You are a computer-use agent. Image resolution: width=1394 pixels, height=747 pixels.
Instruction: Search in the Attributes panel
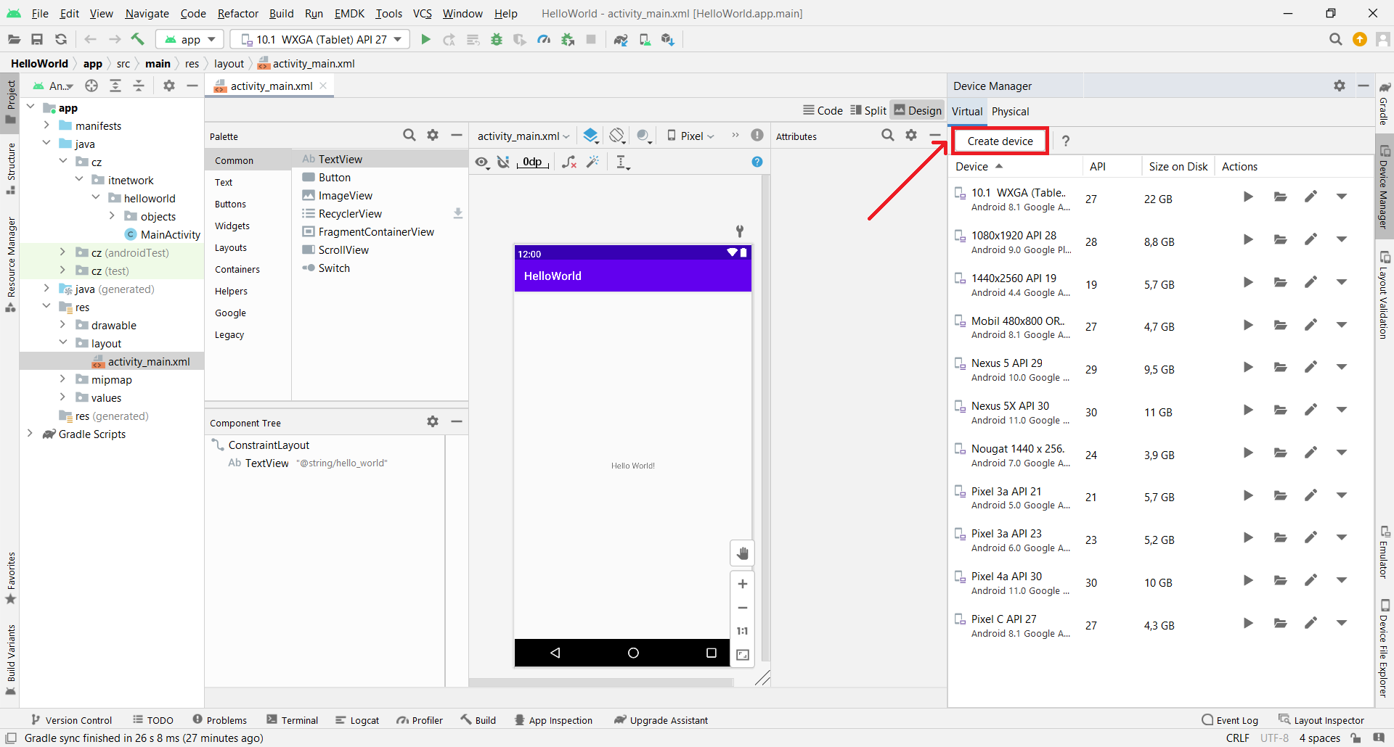pyautogui.click(x=888, y=135)
